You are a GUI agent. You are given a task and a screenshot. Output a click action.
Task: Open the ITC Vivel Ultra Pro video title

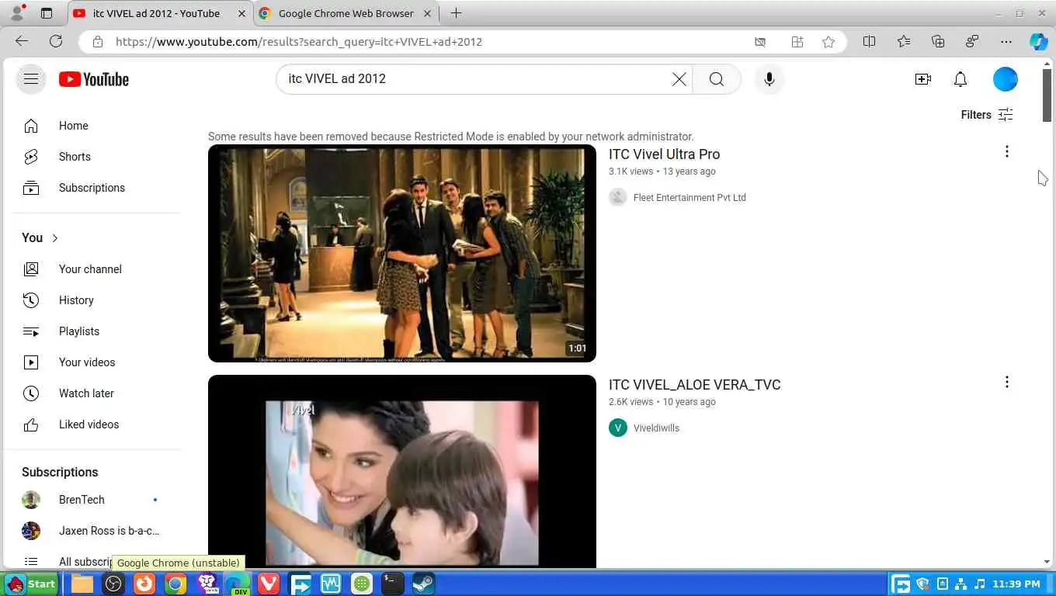pos(664,154)
